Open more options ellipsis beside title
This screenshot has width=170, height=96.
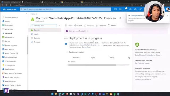124,18
